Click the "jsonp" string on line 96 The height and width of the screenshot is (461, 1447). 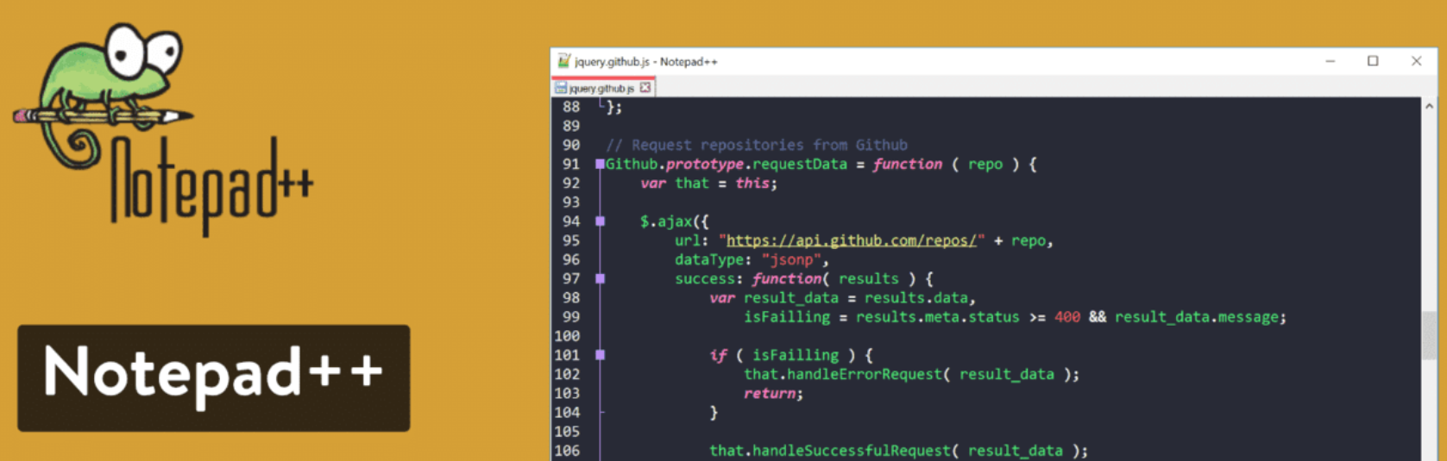(x=791, y=259)
